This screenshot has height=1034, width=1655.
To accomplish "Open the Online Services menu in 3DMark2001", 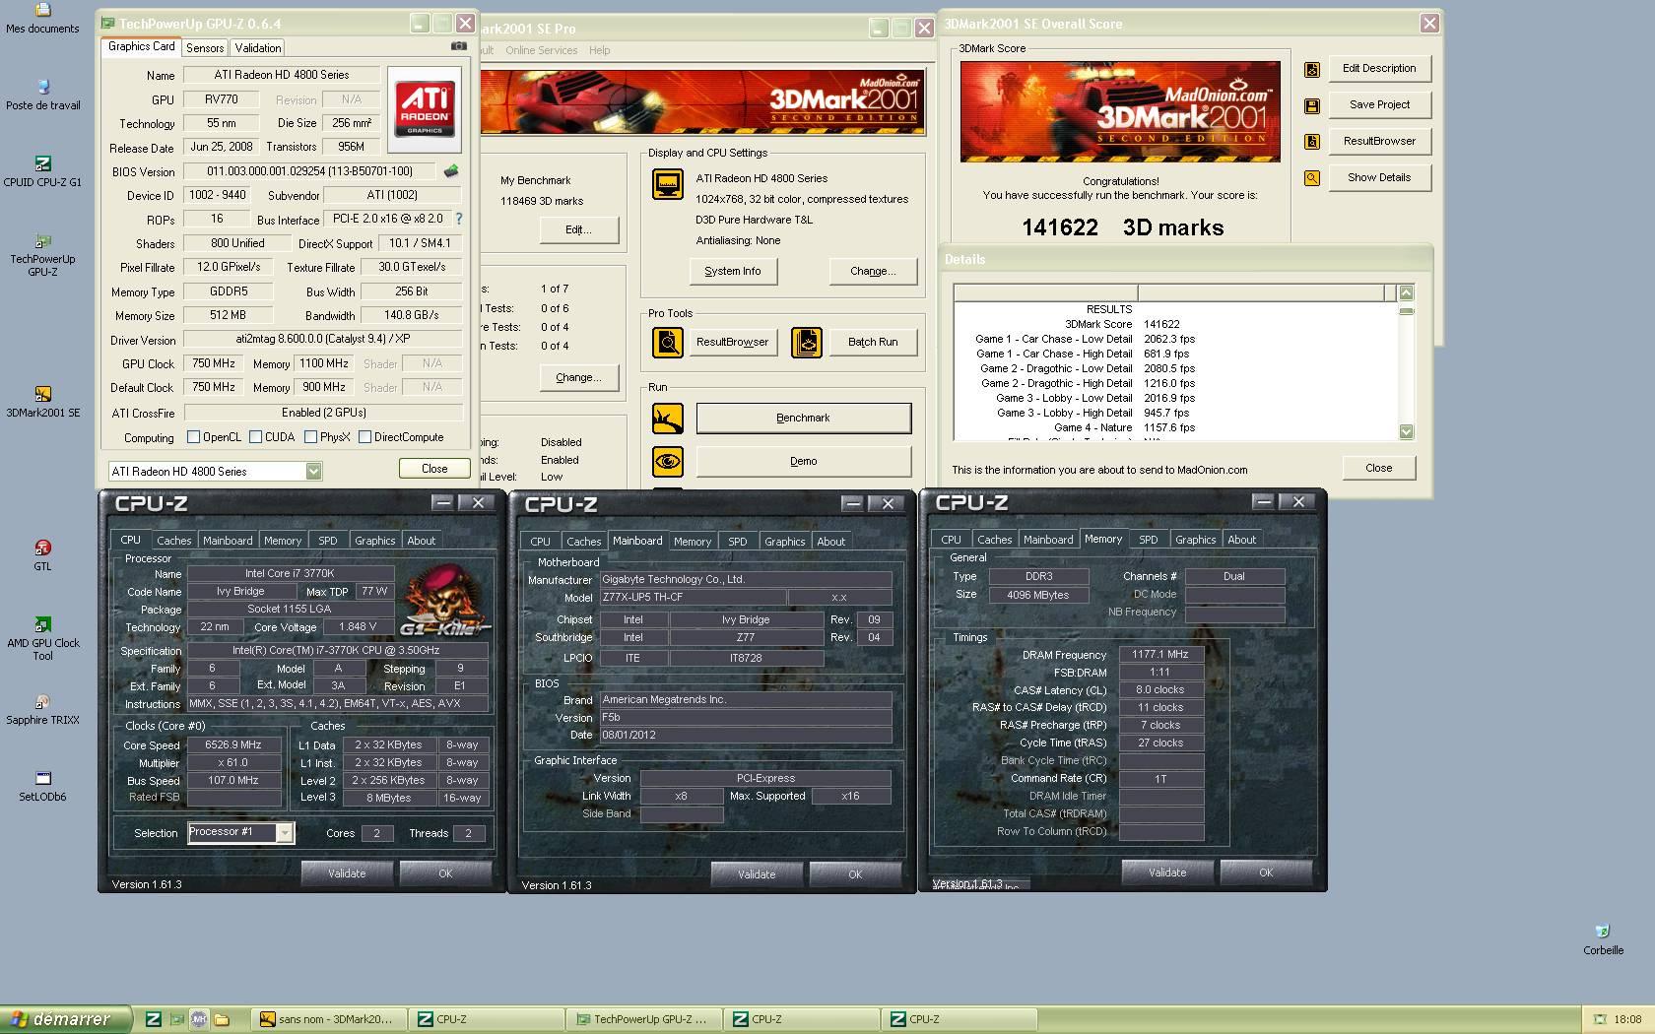I will (542, 50).
